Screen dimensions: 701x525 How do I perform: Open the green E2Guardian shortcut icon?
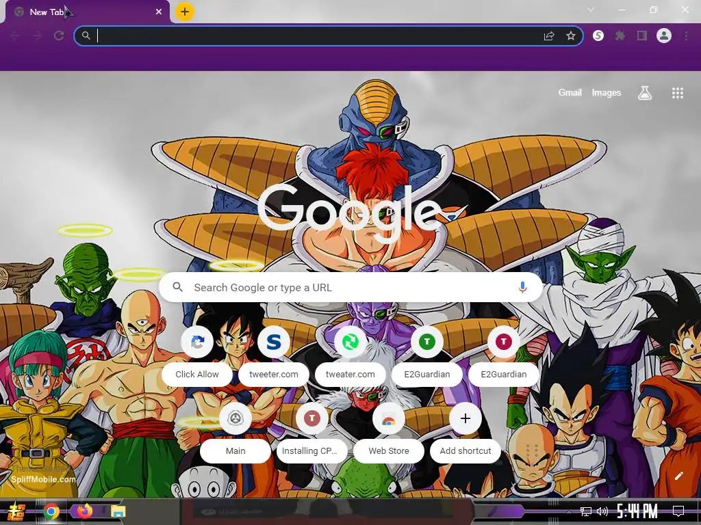coord(427,342)
